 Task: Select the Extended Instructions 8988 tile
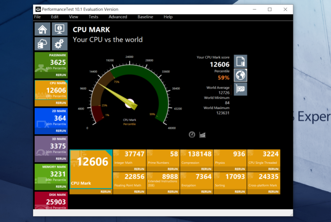(163, 180)
